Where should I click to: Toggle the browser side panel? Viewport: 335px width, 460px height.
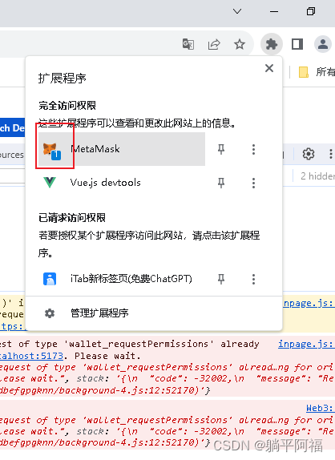tap(297, 44)
